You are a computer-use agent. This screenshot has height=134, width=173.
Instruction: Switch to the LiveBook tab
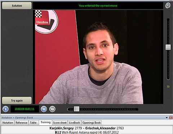tap(75, 123)
